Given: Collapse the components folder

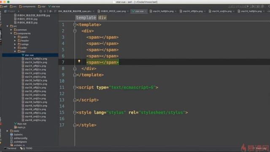Looking at the screenshot, I should 11,33.
